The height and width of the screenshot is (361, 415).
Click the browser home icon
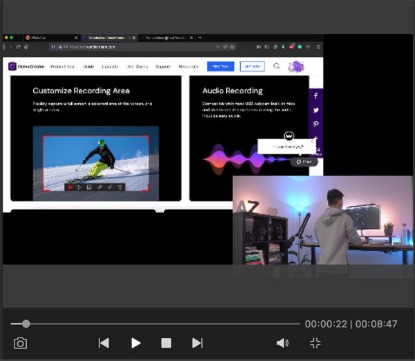(26, 47)
